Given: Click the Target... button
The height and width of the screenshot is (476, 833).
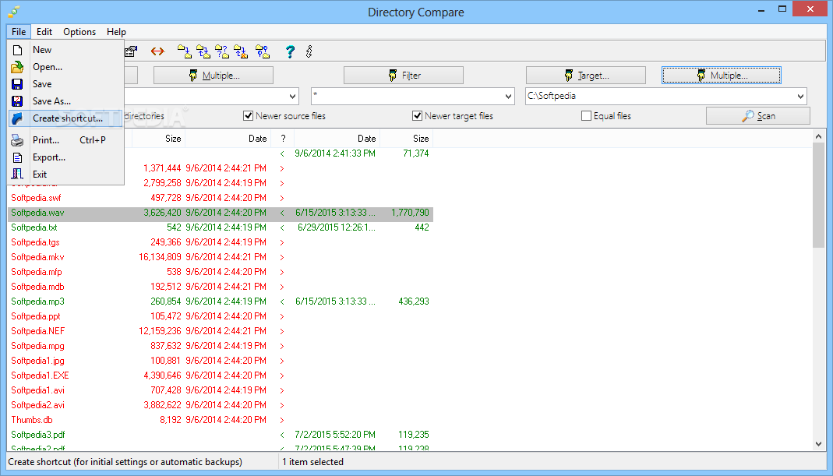Looking at the screenshot, I should (586, 76).
